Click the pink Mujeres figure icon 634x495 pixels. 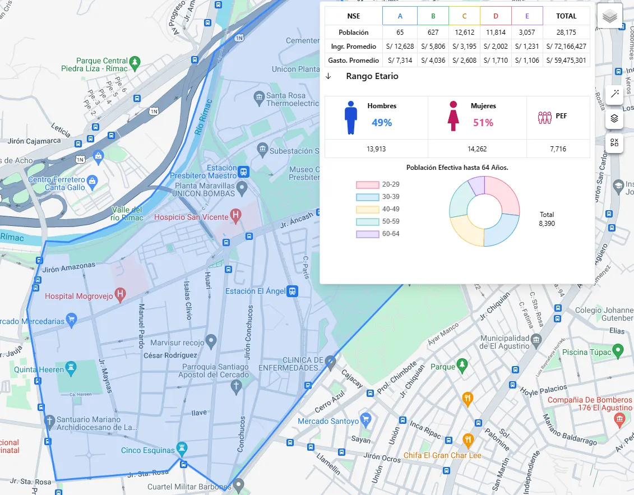pyautogui.click(x=453, y=116)
